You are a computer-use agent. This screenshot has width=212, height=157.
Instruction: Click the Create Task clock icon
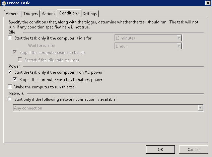pyautogui.click(x=3, y=4)
